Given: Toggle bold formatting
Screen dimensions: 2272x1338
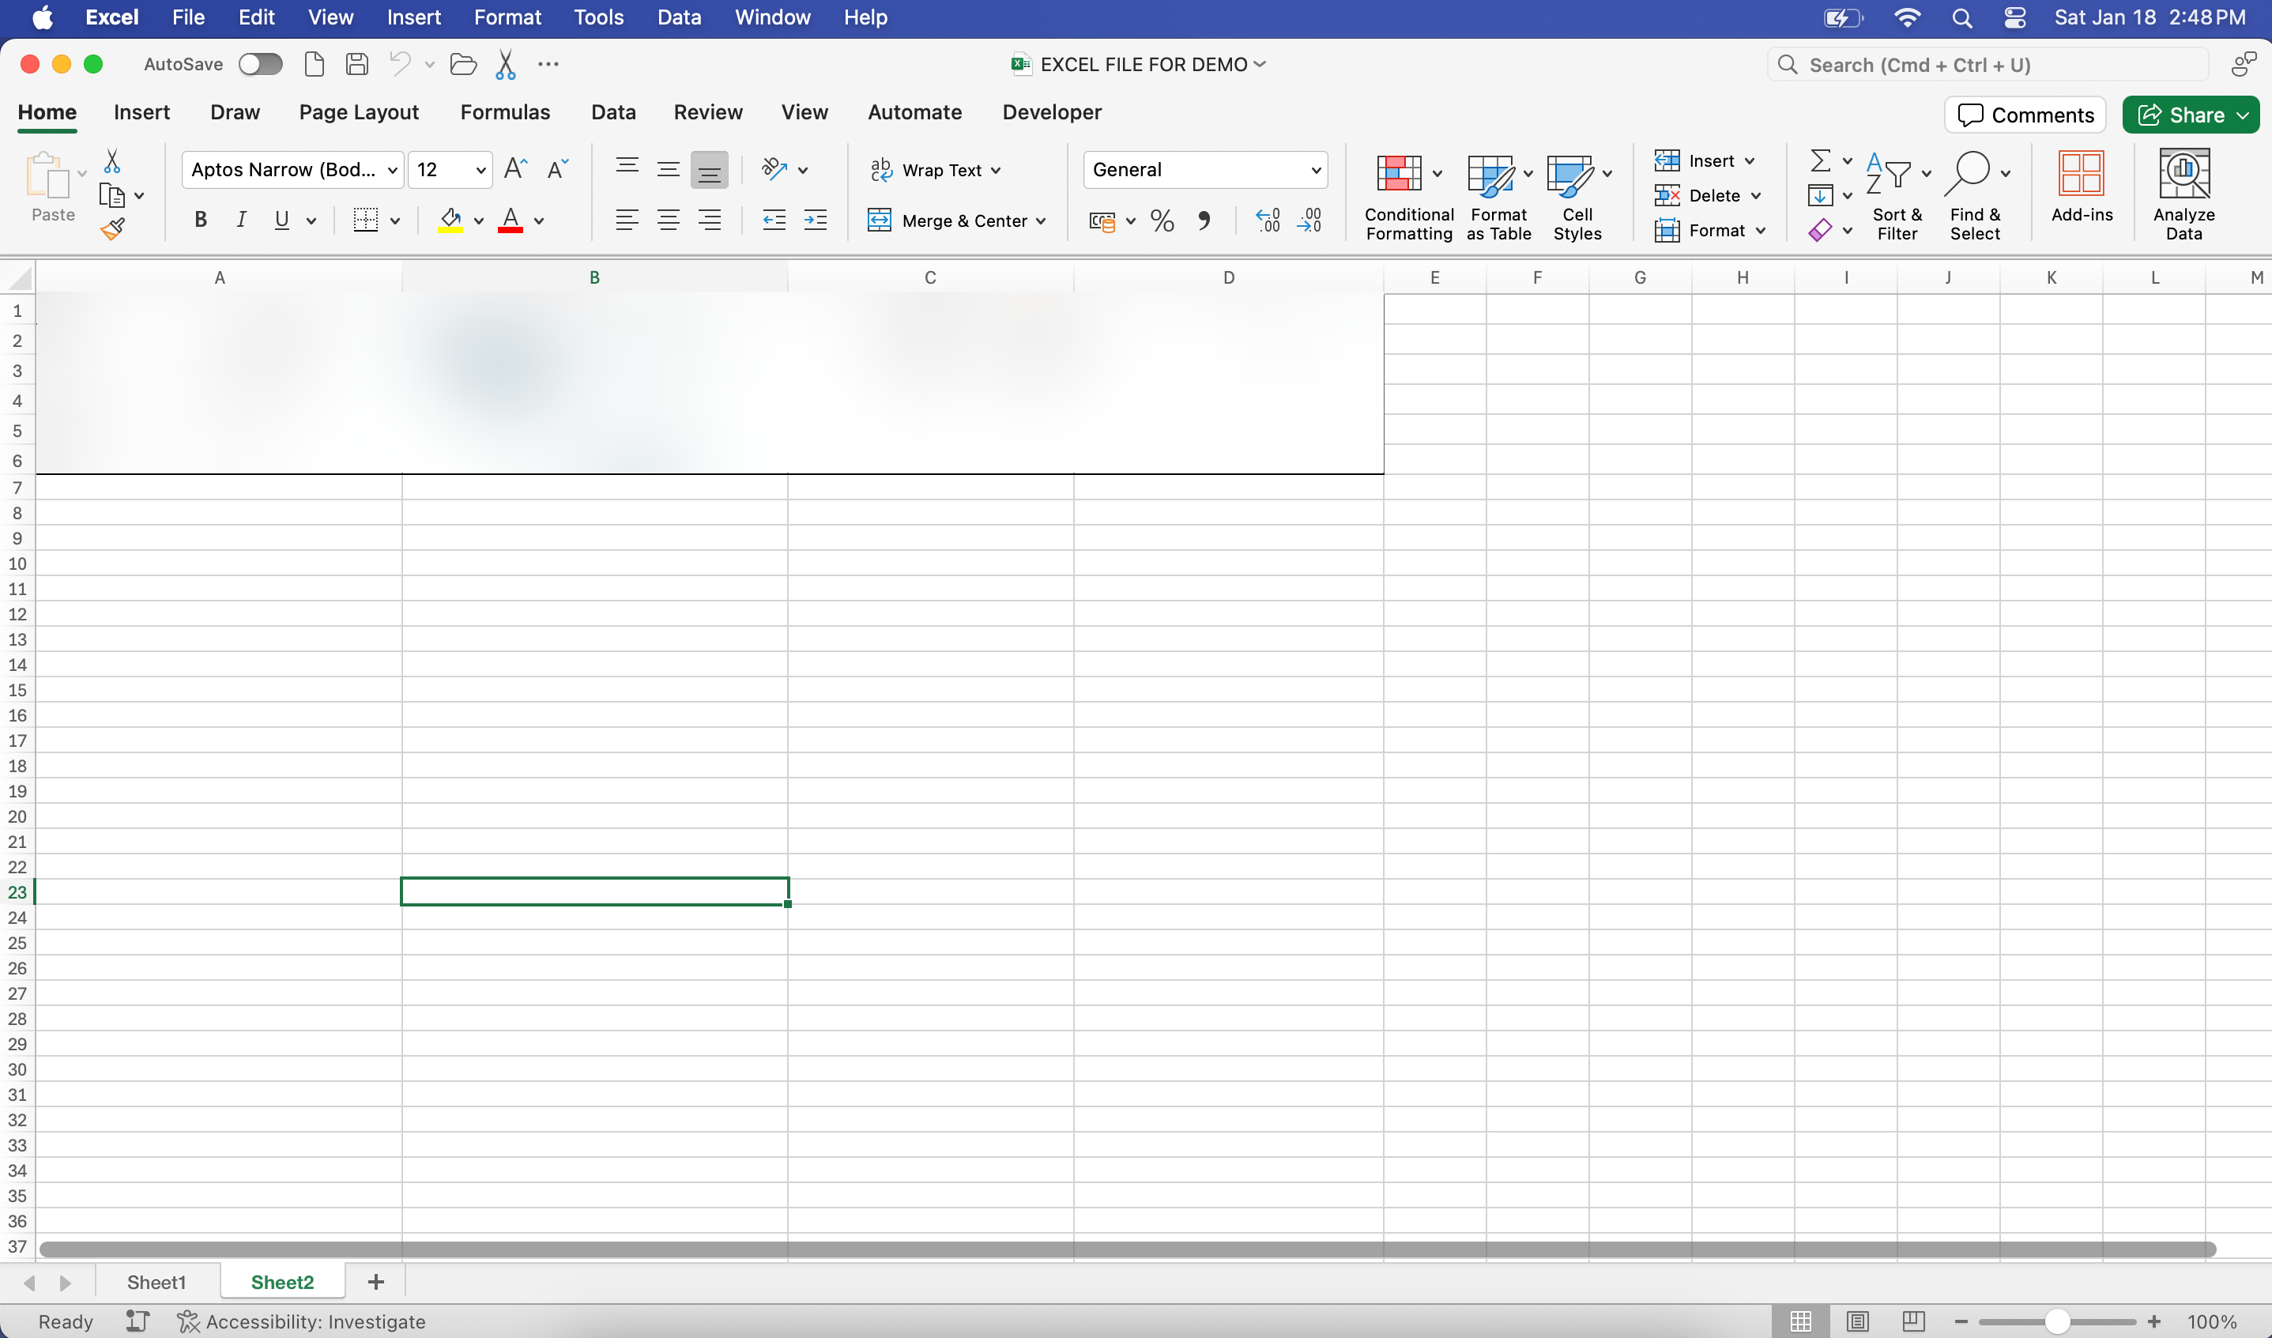Looking at the screenshot, I should [x=200, y=220].
